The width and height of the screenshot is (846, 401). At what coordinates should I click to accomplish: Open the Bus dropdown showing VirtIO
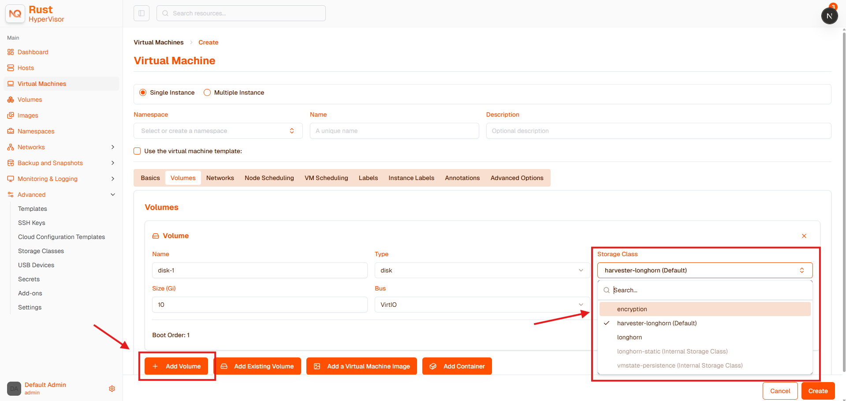482,305
